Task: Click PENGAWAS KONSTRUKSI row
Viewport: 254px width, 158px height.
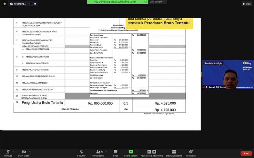Action: [37, 63]
